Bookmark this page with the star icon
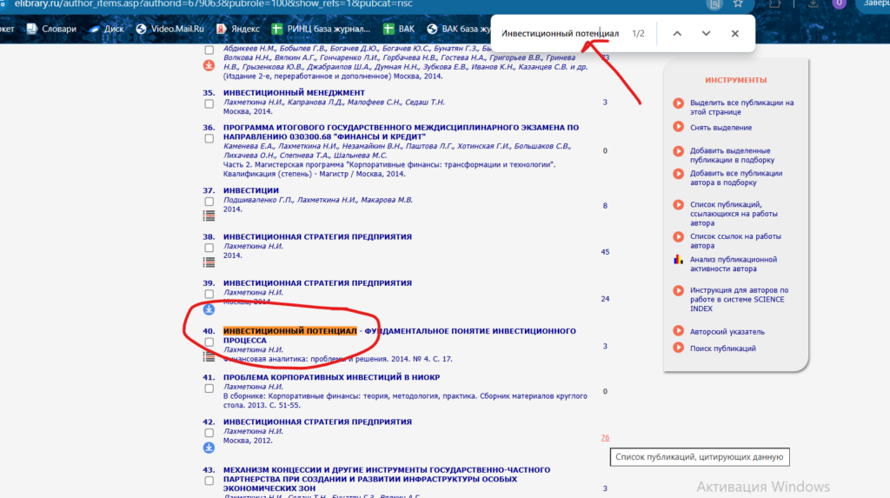Image resolution: width=890 pixels, height=498 pixels. click(x=738, y=4)
